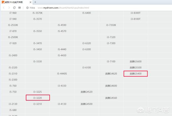Viewport: 172px width, 116px height.
Task: Click cell 奔腾G5500
Action: tap(135, 67)
